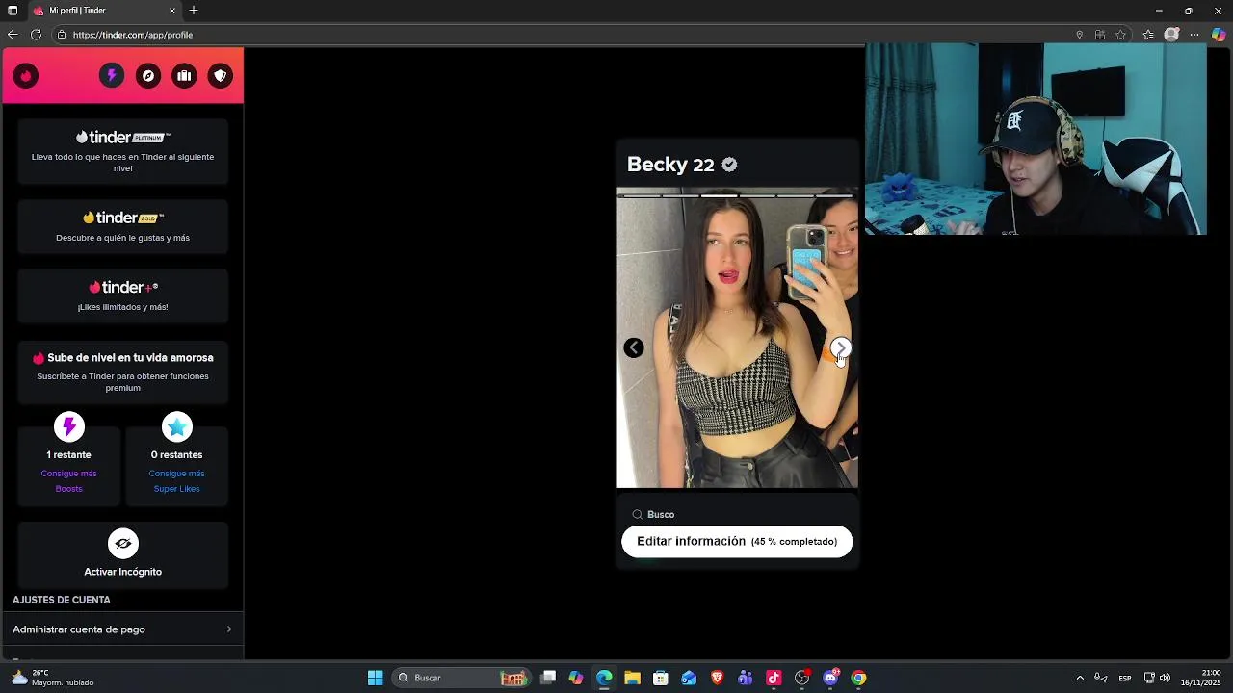Image resolution: width=1233 pixels, height=693 pixels.
Task: Open the browser favorites list icon
Action: coord(1148,35)
